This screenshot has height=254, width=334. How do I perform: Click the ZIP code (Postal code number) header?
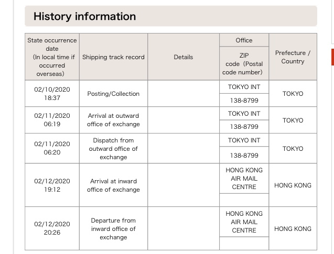[x=244, y=63]
